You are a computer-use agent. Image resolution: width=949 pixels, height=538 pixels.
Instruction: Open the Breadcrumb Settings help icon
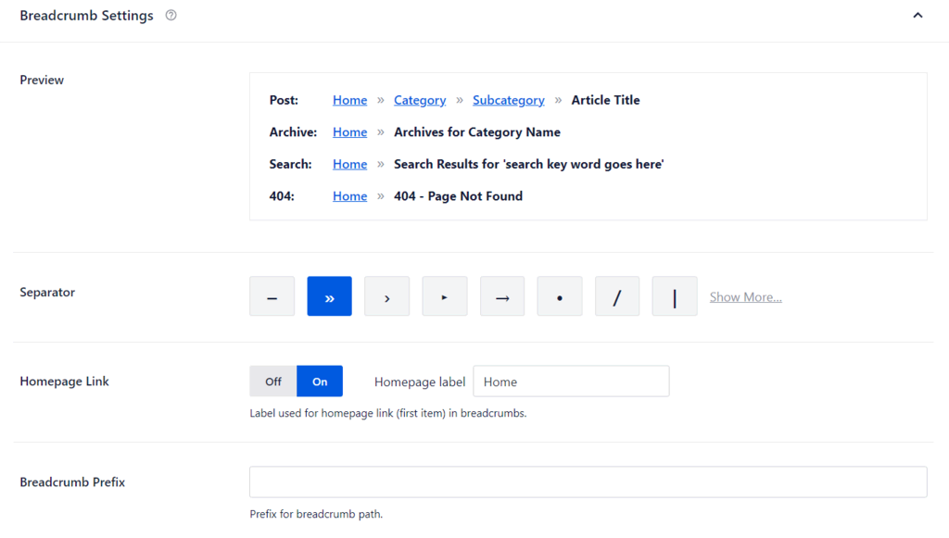pyautogui.click(x=171, y=15)
